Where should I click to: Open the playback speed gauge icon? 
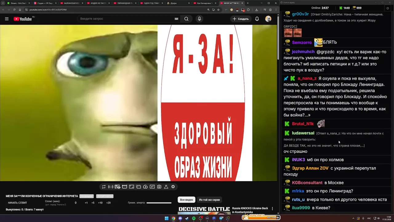[145, 187]
